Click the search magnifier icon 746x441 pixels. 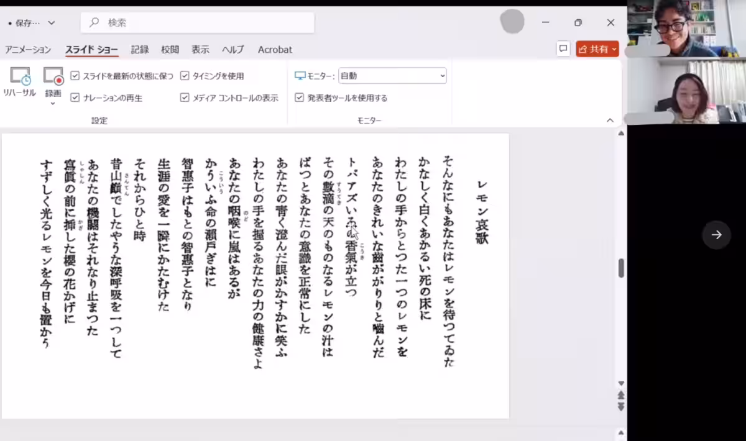coord(94,22)
